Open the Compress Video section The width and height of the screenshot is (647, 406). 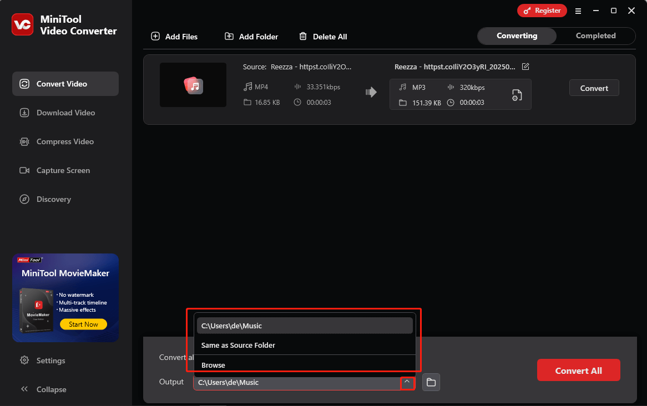65,141
